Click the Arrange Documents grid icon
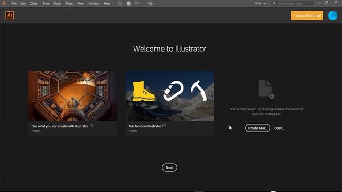This screenshot has height=192, width=342. click(137, 4)
